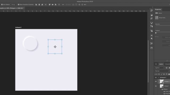This screenshot has height=95, width=170.
Task: Switch to the Channels tab
Action: coord(167,64)
